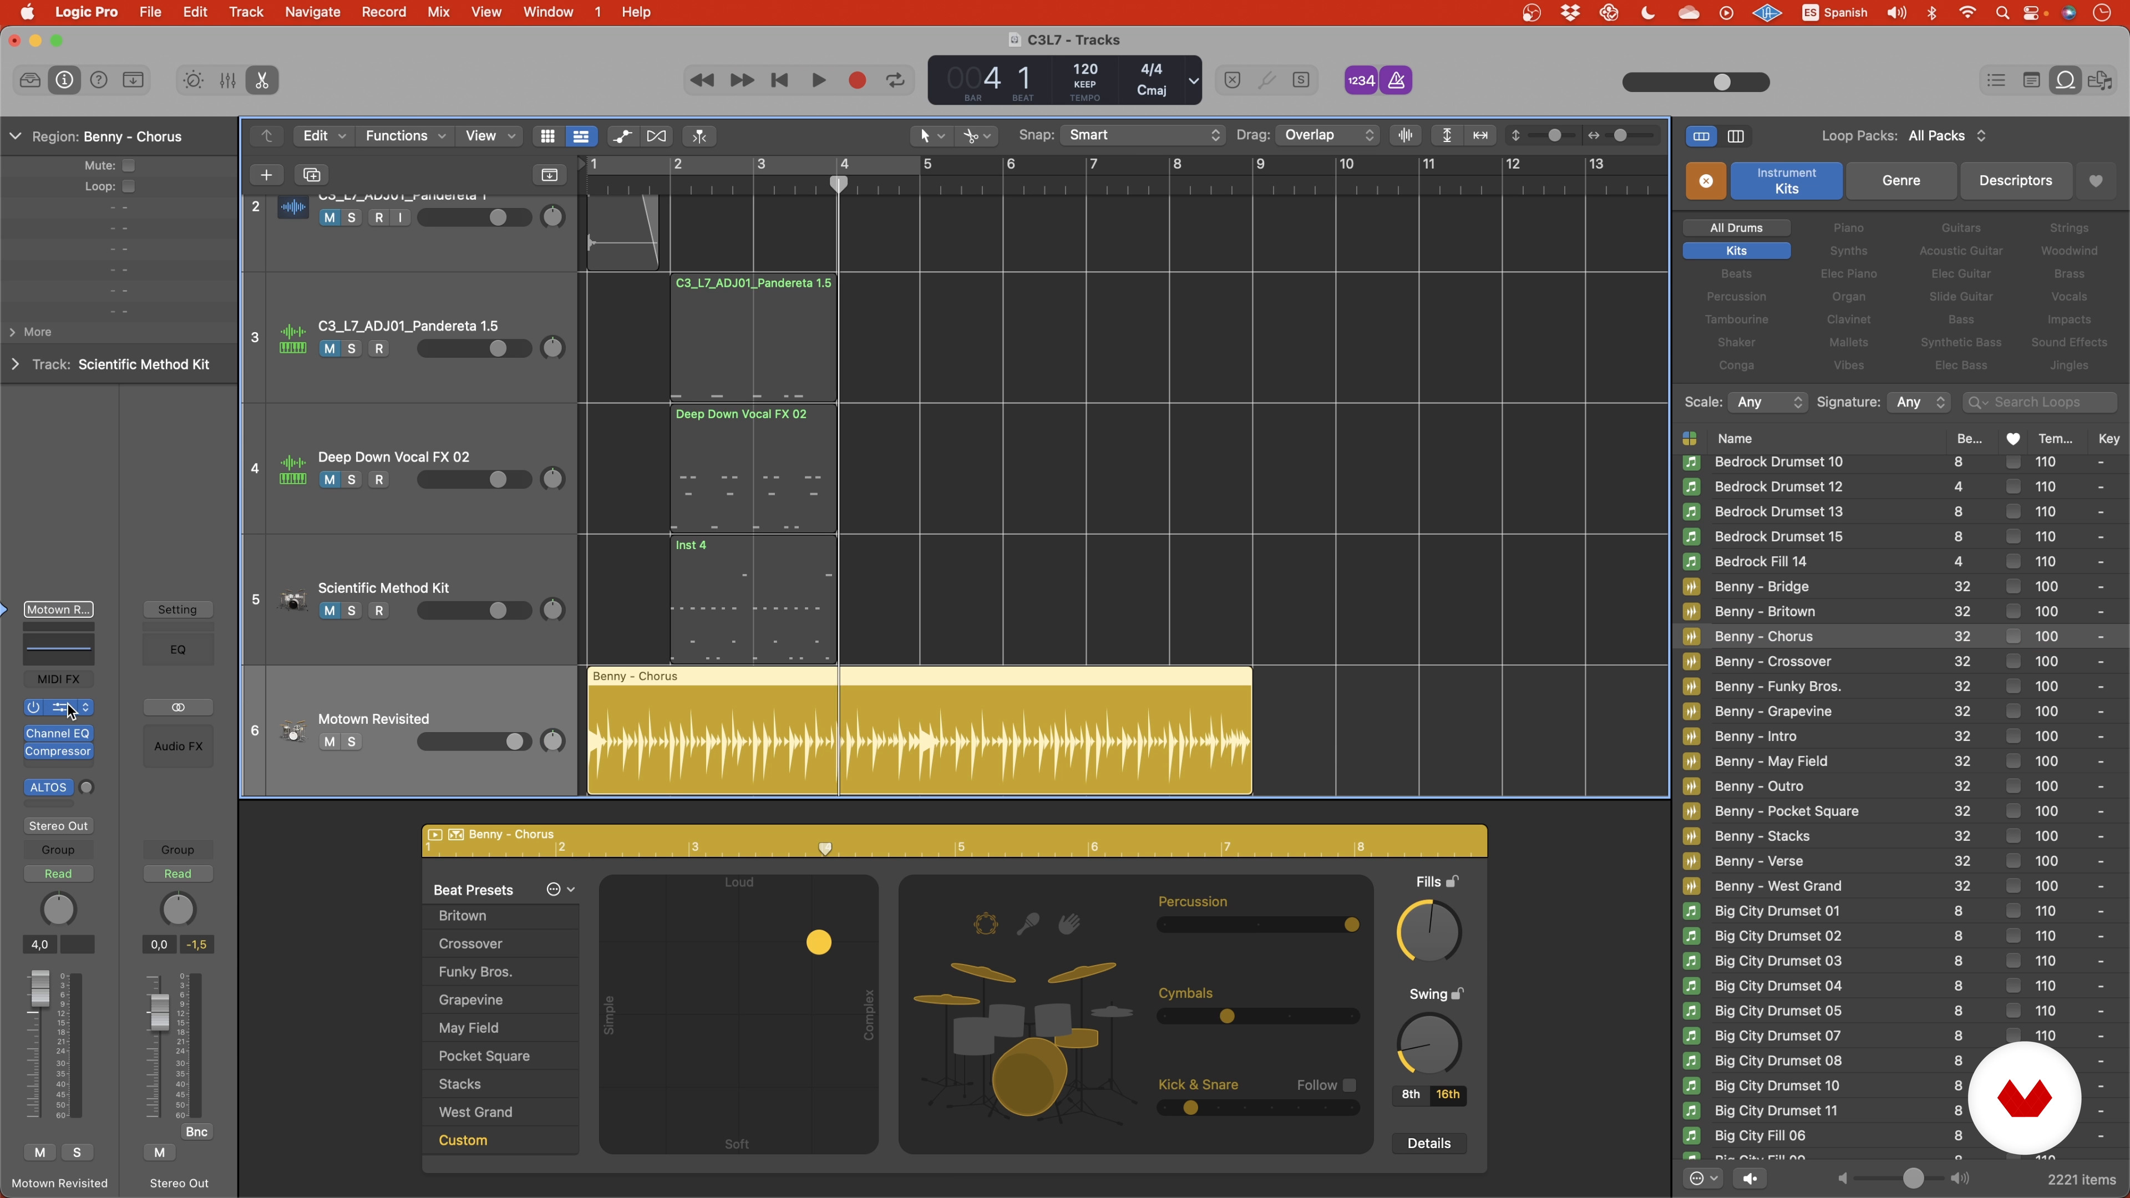Open the Edit dropdown in tracks area
The image size is (2130, 1198).
coord(323,135)
